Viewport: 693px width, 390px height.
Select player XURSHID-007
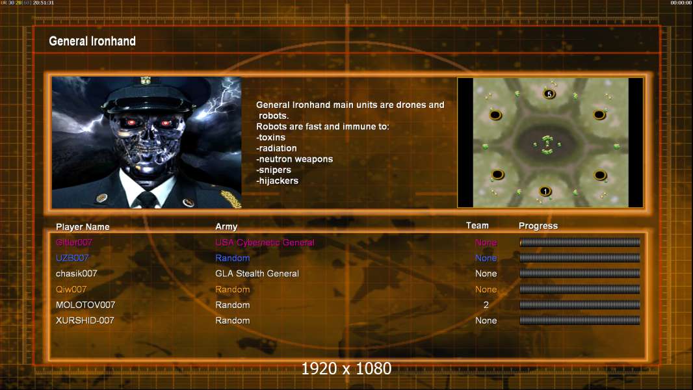tap(85, 320)
